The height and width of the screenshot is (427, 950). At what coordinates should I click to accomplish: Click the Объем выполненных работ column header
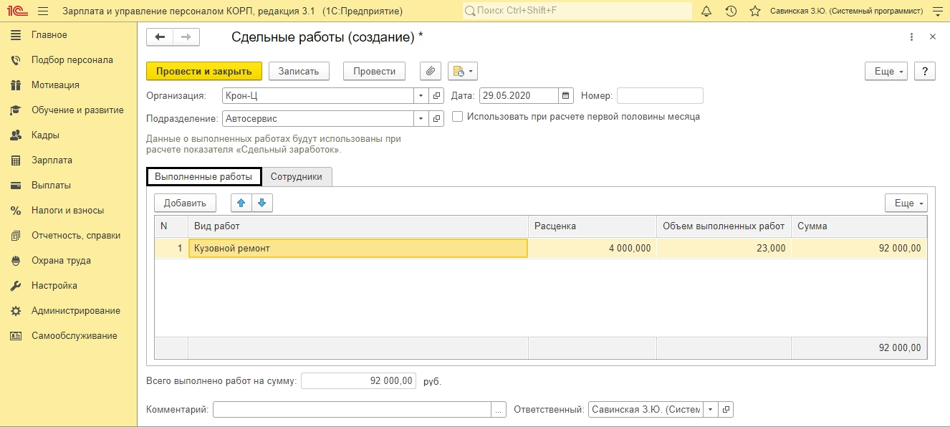[x=724, y=226]
